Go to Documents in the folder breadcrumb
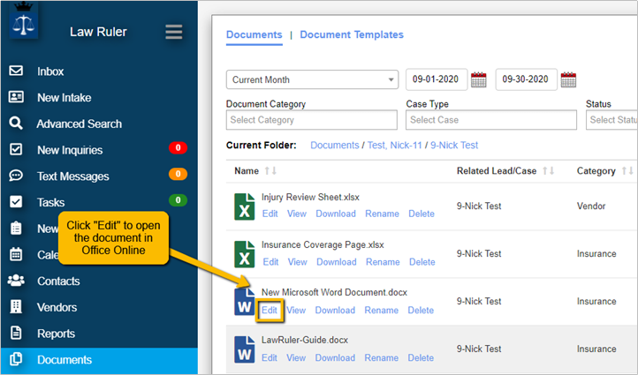This screenshot has height=375, width=638. pos(334,146)
